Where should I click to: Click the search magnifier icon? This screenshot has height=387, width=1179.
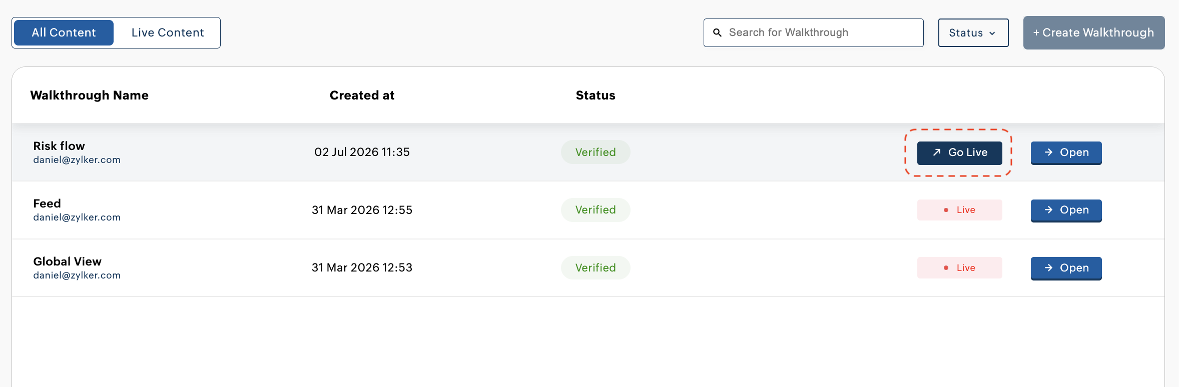click(717, 32)
